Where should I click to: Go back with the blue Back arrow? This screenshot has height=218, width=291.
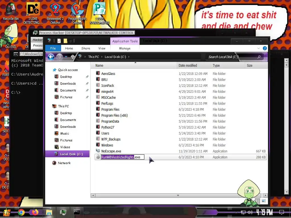point(51,57)
